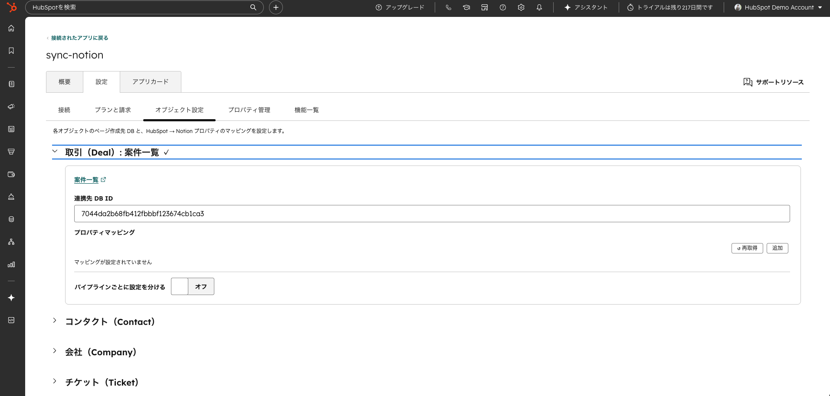Open the Automation workflow sidebar icon

[x=11, y=242]
